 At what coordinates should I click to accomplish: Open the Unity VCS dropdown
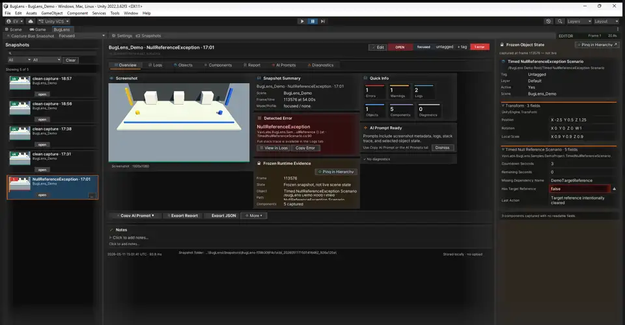[54, 21]
